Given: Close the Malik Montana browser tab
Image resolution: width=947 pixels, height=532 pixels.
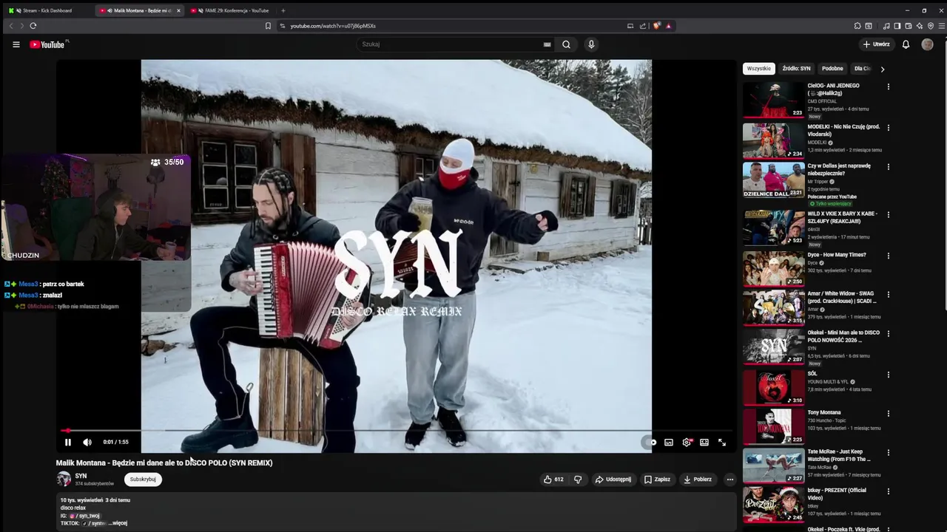Looking at the screenshot, I should pyautogui.click(x=178, y=10).
